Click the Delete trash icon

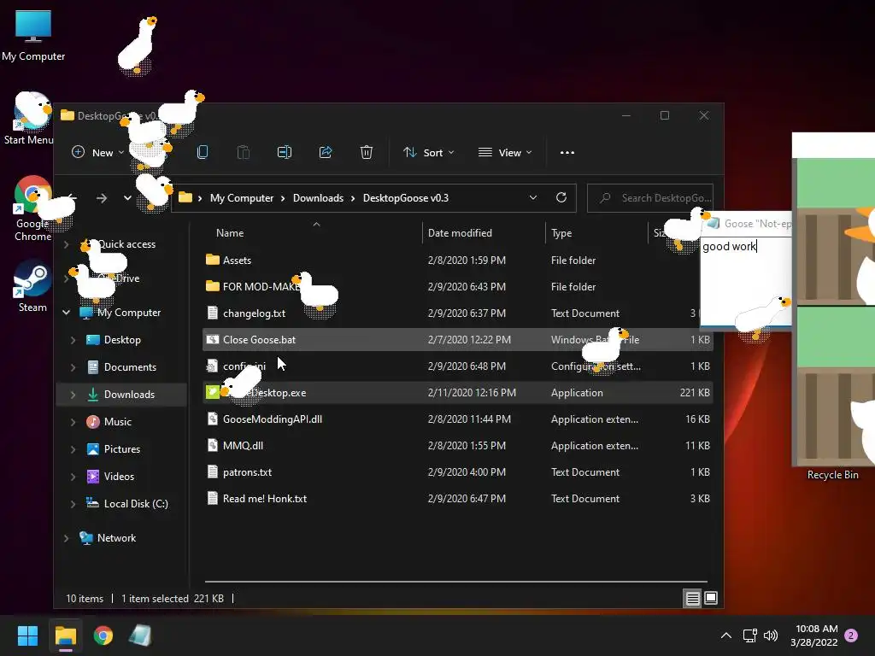coord(366,152)
